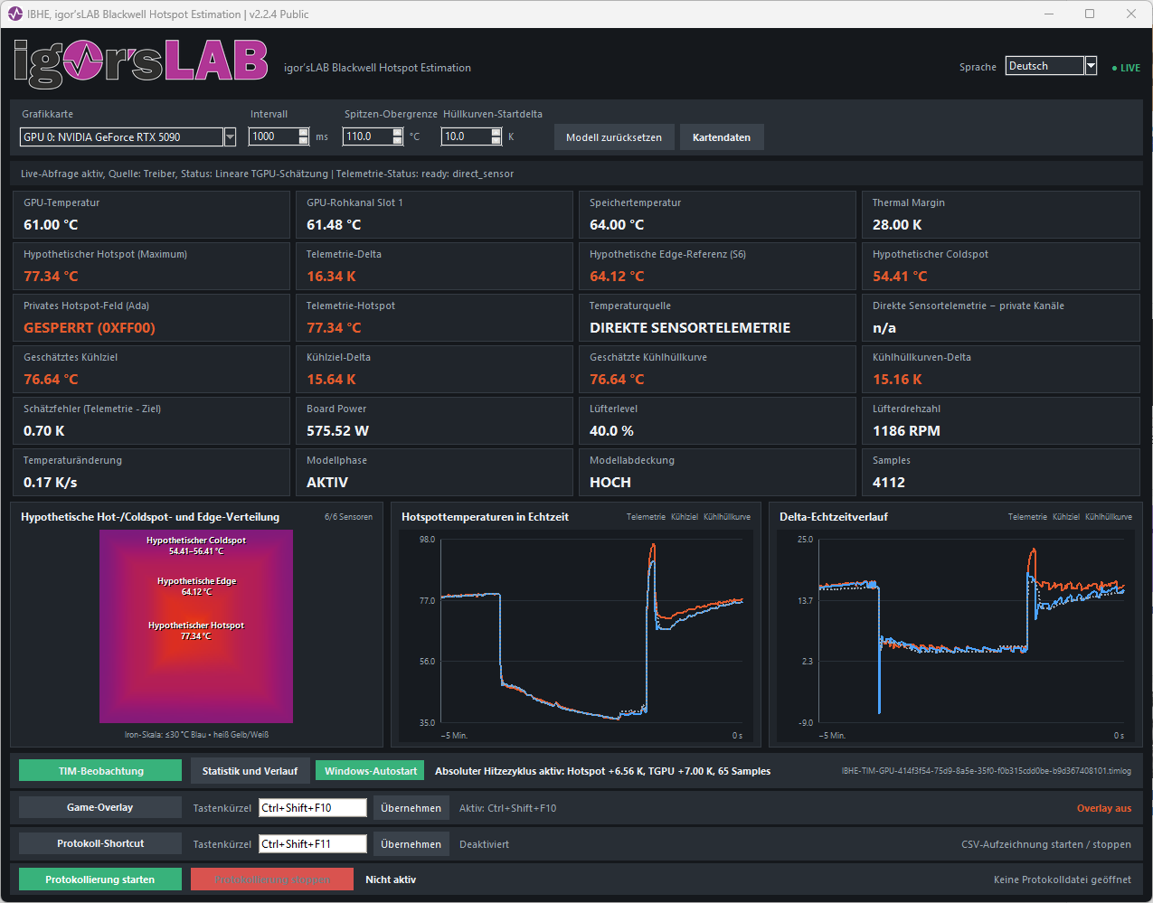Toggle TIM-Beobachtung
1153x903 pixels.
click(100, 771)
